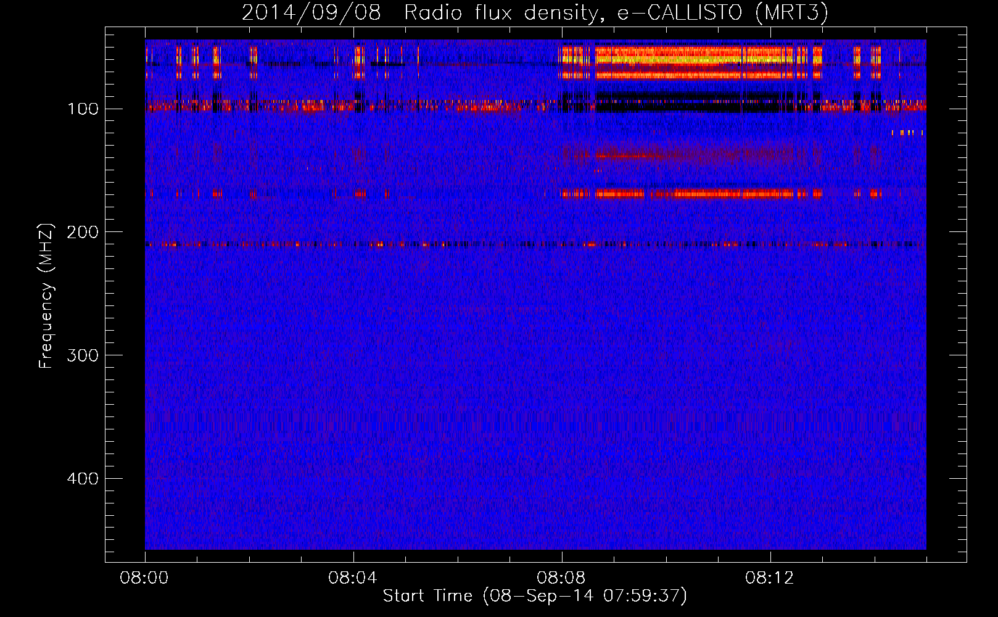Click the Frequency (MHZ) axis label
998x617 pixels.
point(46,296)
